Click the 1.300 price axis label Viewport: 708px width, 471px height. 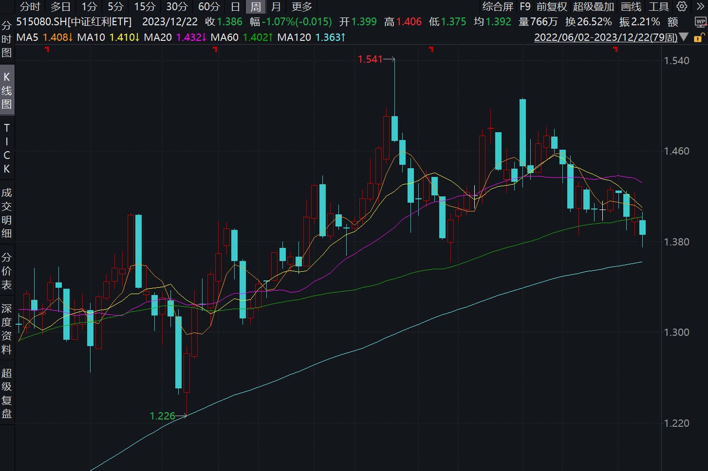(x=677, y=332)
